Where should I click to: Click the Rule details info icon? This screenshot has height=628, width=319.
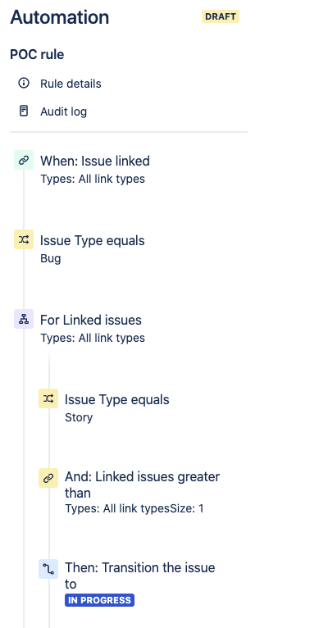point(24,84)
